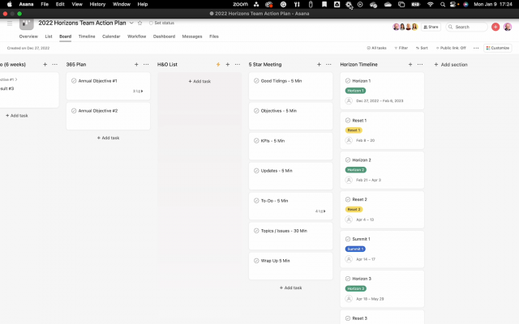Open the Messages tab
The height and width of the screenshot is (324, 519).
pyautogui.click(x=192, y=36)
